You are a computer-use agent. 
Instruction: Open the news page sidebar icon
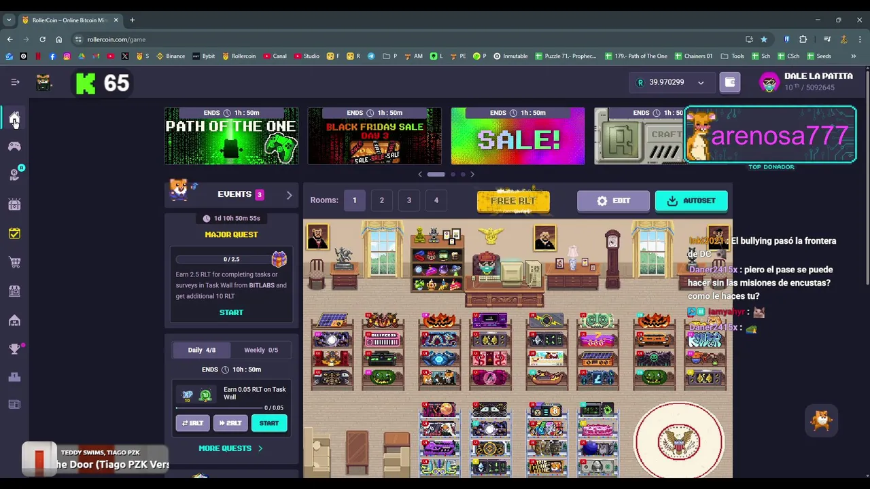point(14,405)
